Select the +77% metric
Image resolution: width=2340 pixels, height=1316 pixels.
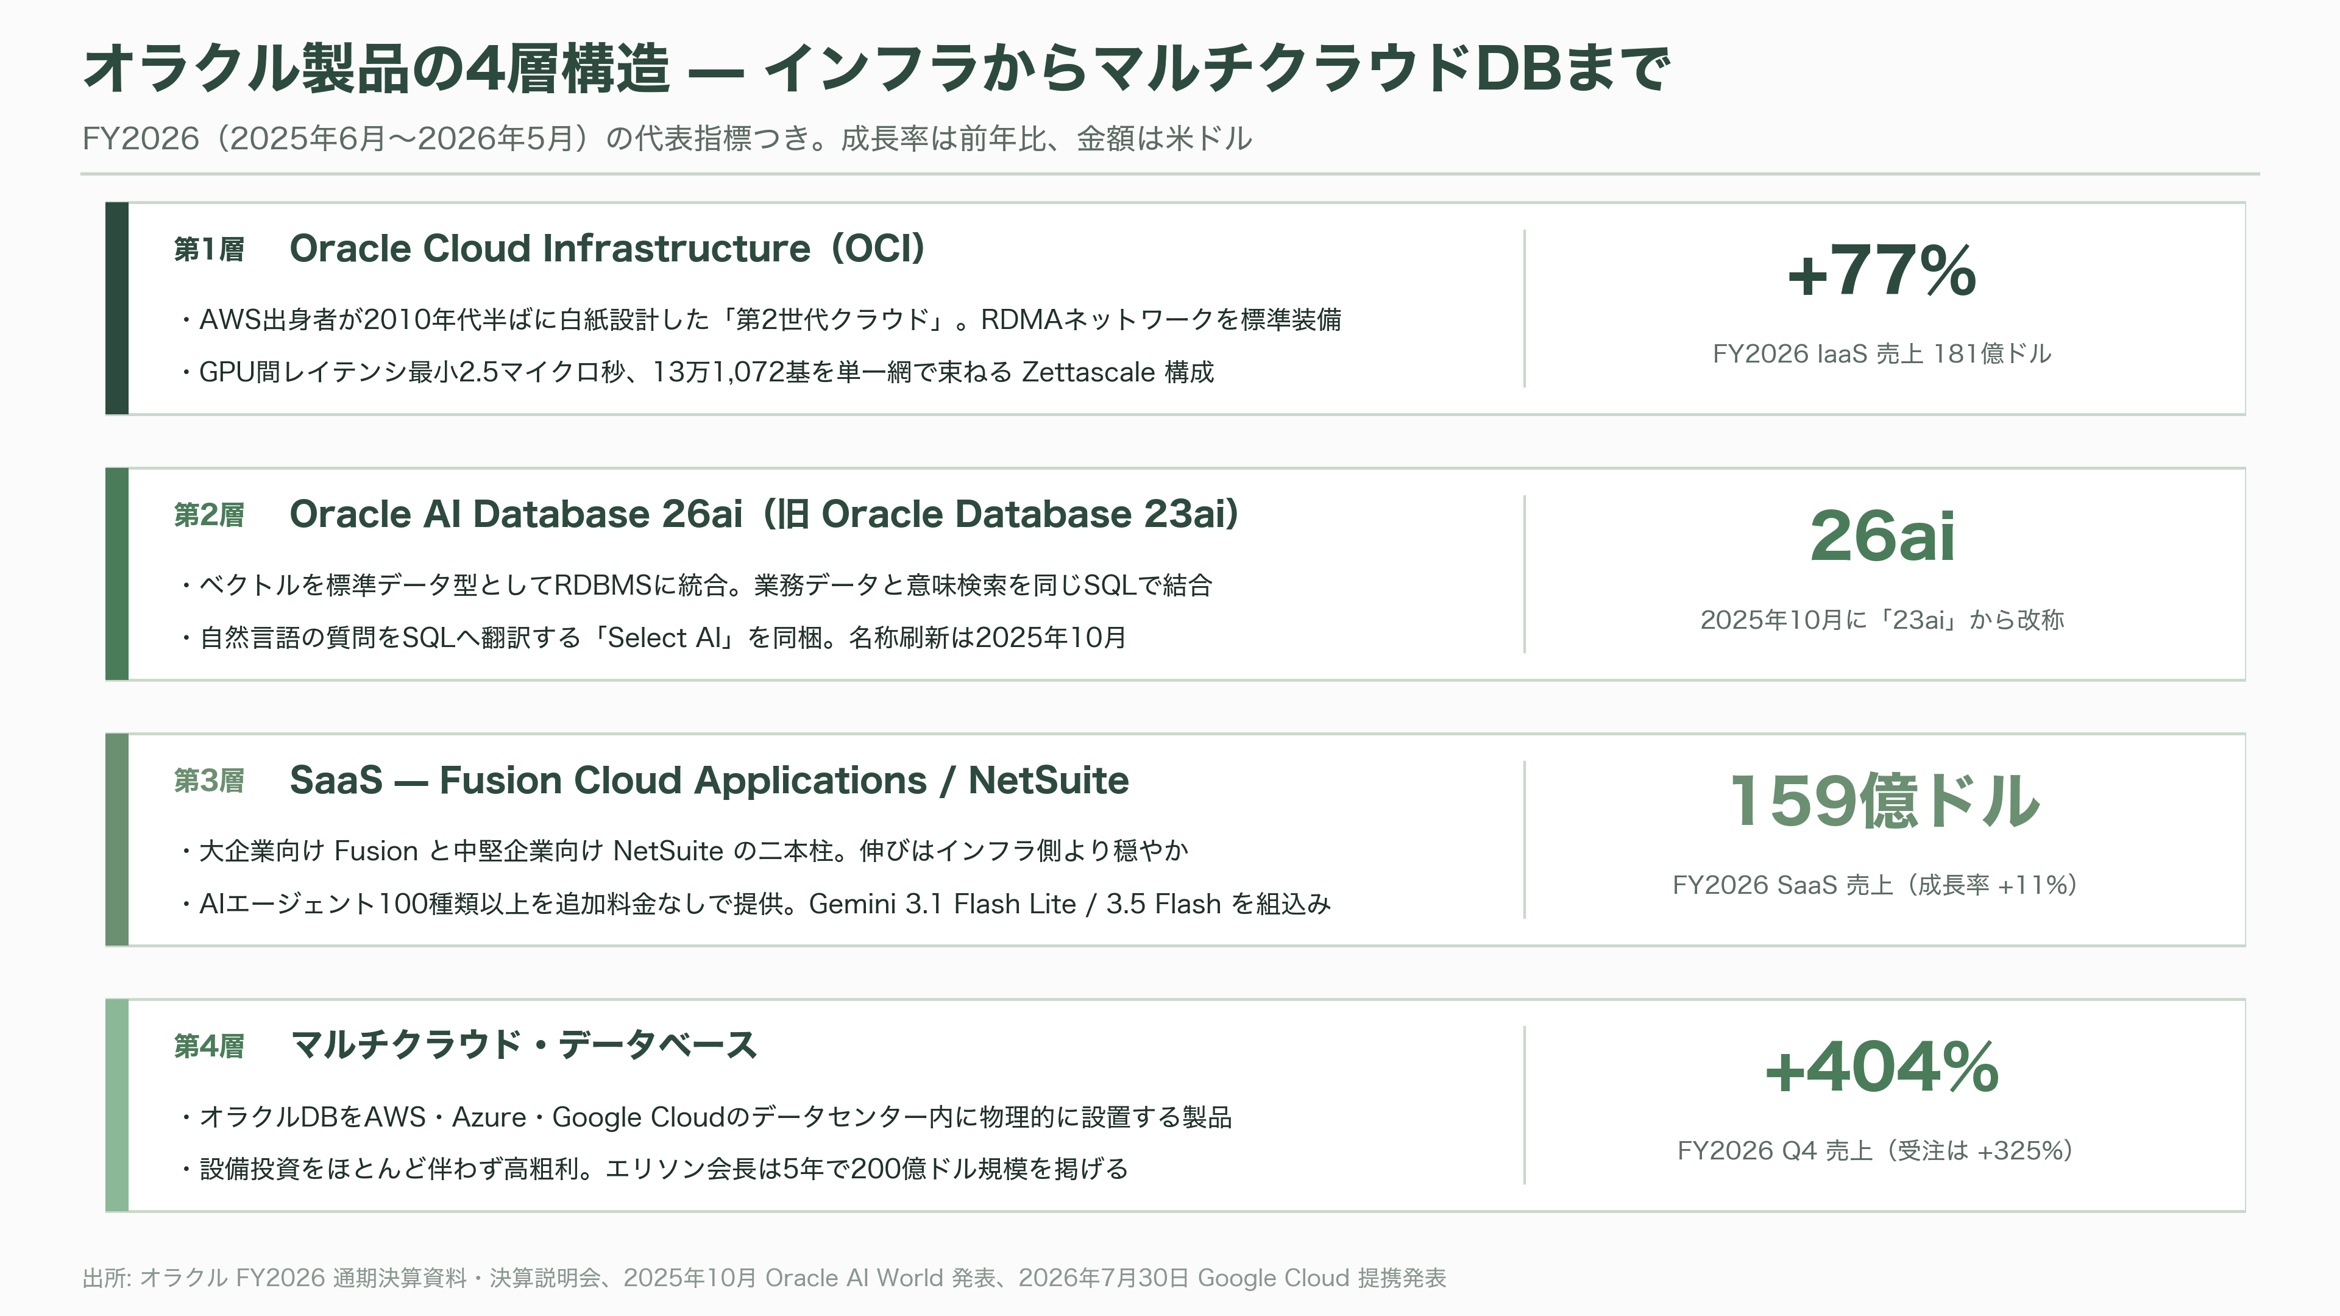pos(1881,271)
